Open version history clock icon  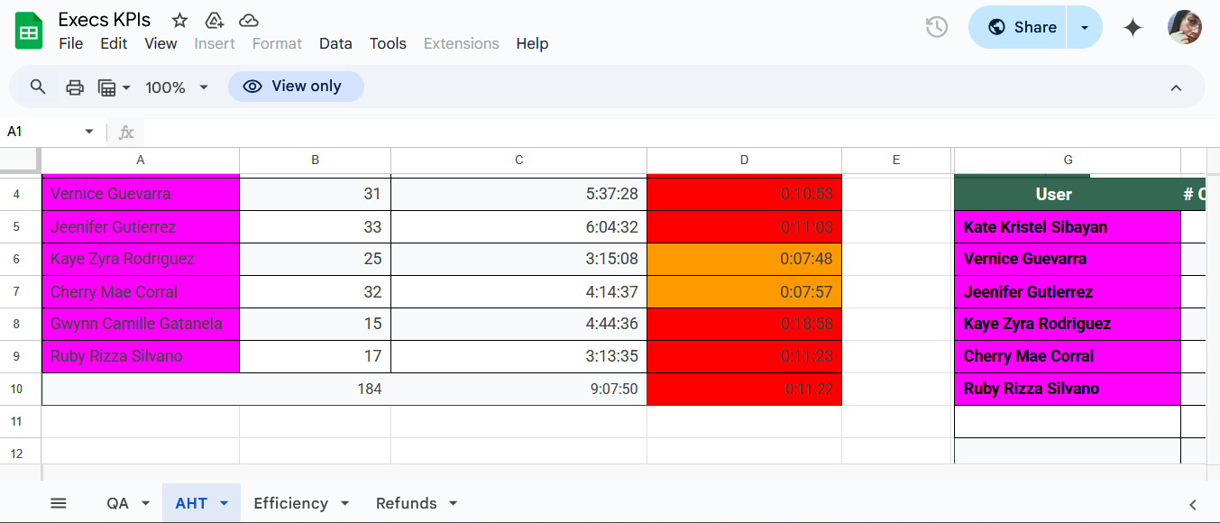click(937, 27)
